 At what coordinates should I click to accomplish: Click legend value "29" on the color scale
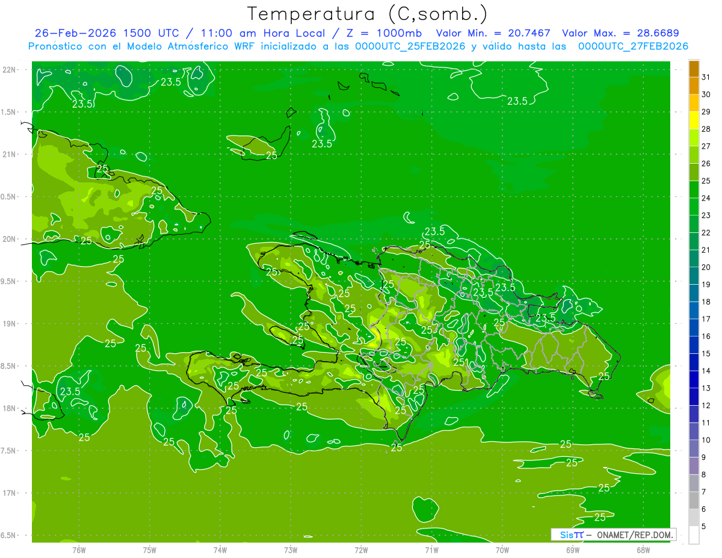click(706, 112)
